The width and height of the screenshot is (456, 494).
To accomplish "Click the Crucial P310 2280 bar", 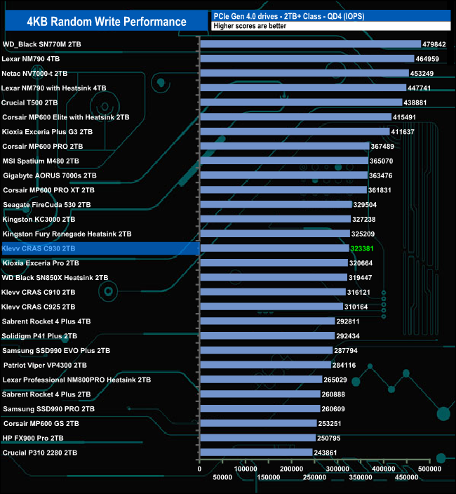I will point(256,453).
